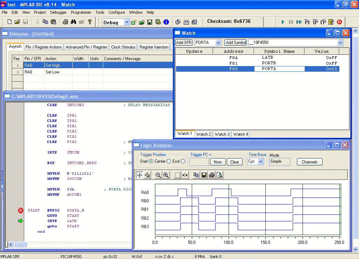Click the Run debugger icon
Viewport: 359px width, 259px height.
tap(283, 22)
